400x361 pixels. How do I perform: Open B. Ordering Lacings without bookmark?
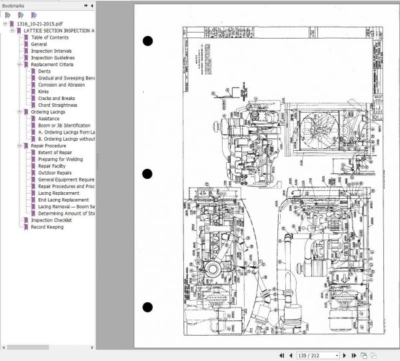click(x=66, y=139)
